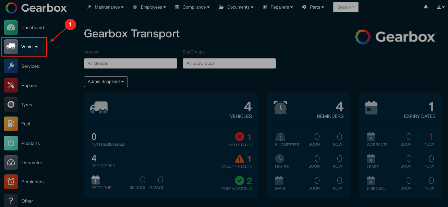Screen dimensions: 448x207
Task: Open the Parts dropdown menu
Action: click(313, 7)
